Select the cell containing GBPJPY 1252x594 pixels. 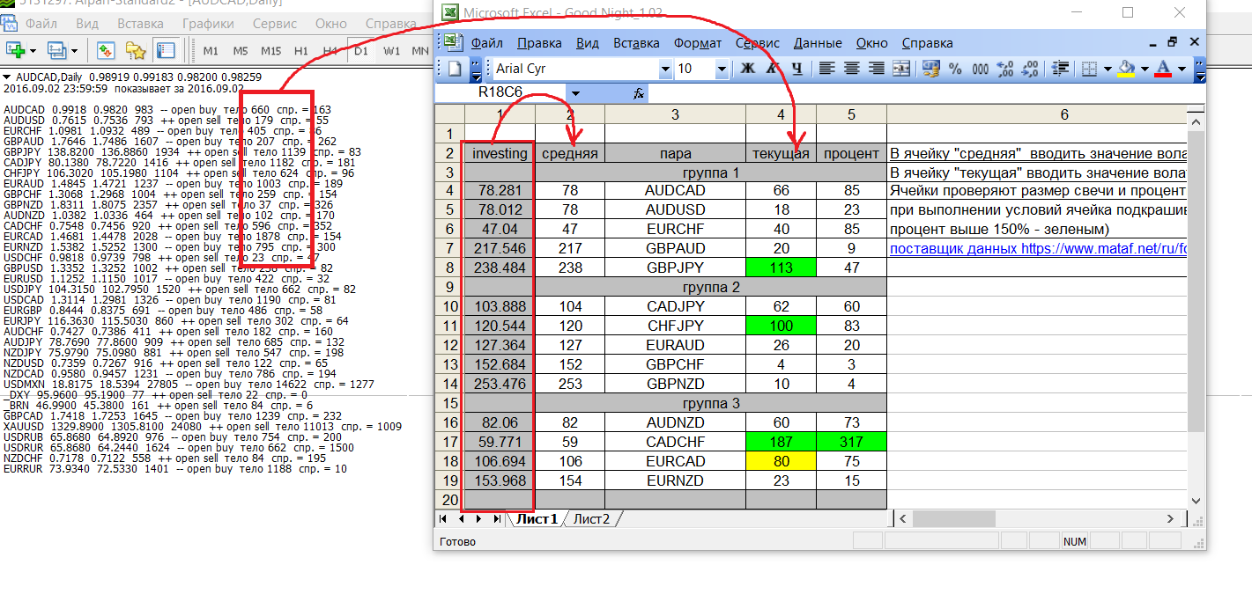click(675, 268)
